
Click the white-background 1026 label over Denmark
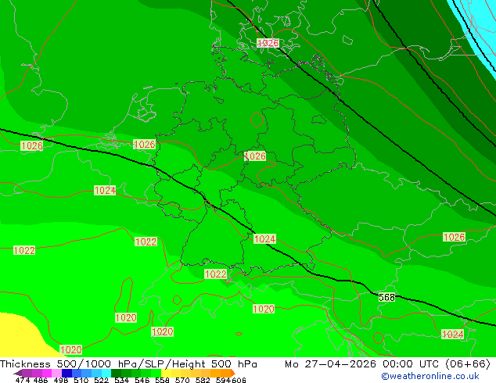[268, 43]
